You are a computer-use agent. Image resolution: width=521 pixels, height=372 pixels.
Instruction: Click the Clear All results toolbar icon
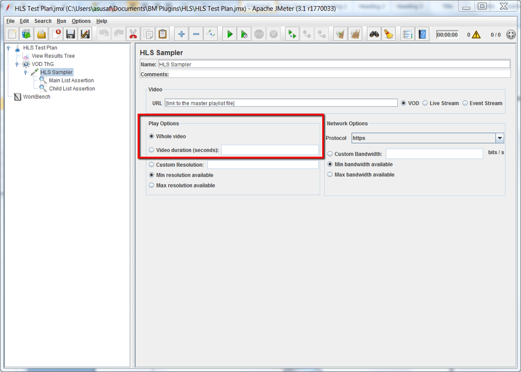point(355,34)
